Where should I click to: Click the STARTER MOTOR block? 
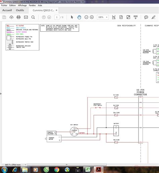click(x=54, y=139)
